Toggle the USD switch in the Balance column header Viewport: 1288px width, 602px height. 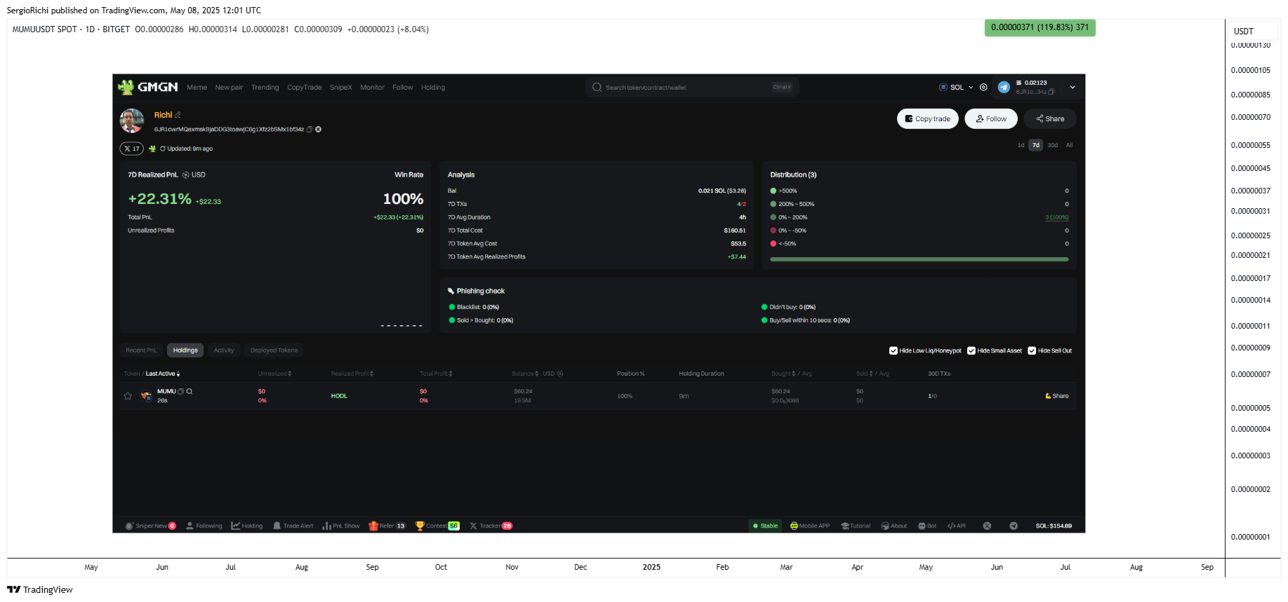click(x=553, y=374)
